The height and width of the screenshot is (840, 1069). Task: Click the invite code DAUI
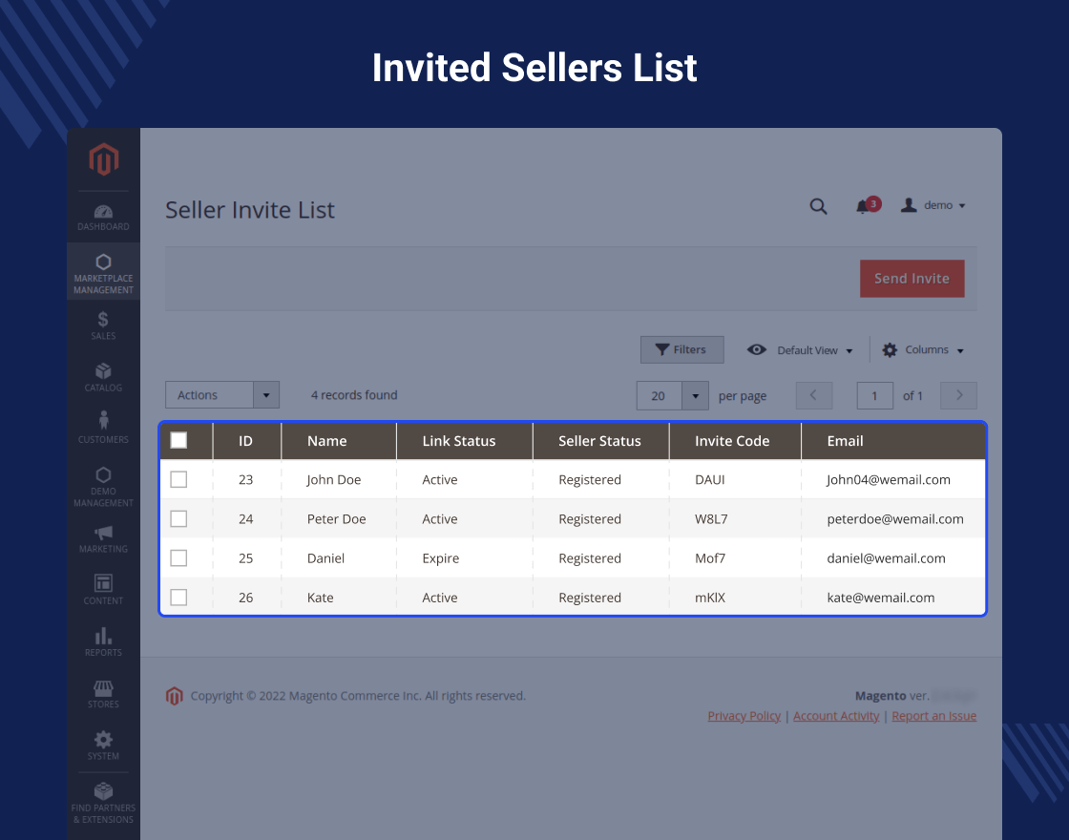tap(710, 479)
